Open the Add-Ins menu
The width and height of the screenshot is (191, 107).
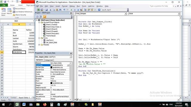pos(91,6)
